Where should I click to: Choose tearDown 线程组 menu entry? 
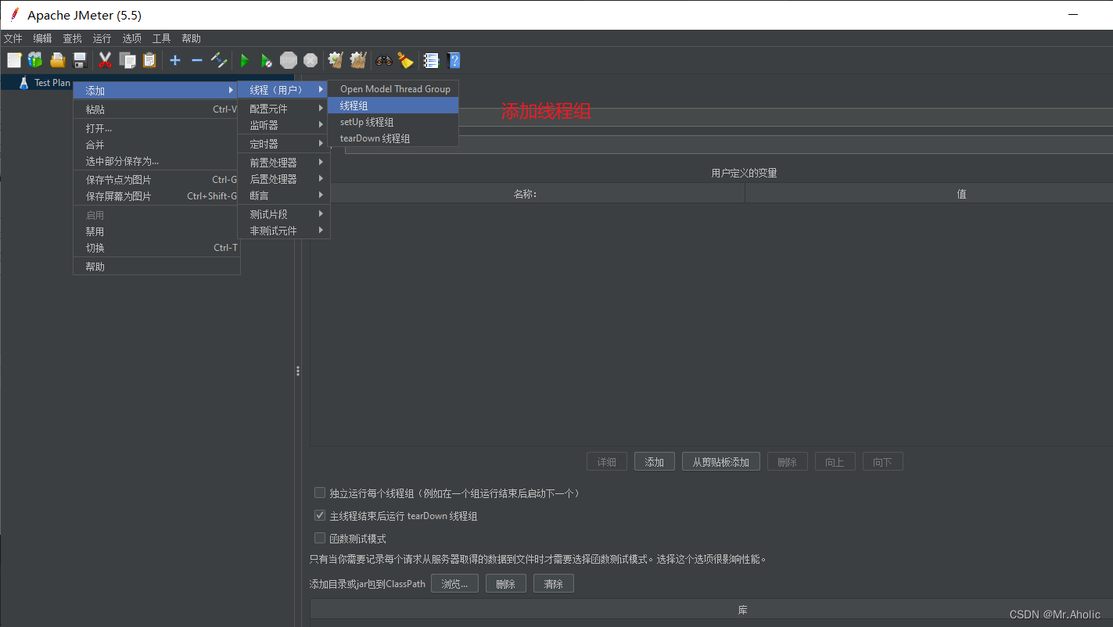393,138
